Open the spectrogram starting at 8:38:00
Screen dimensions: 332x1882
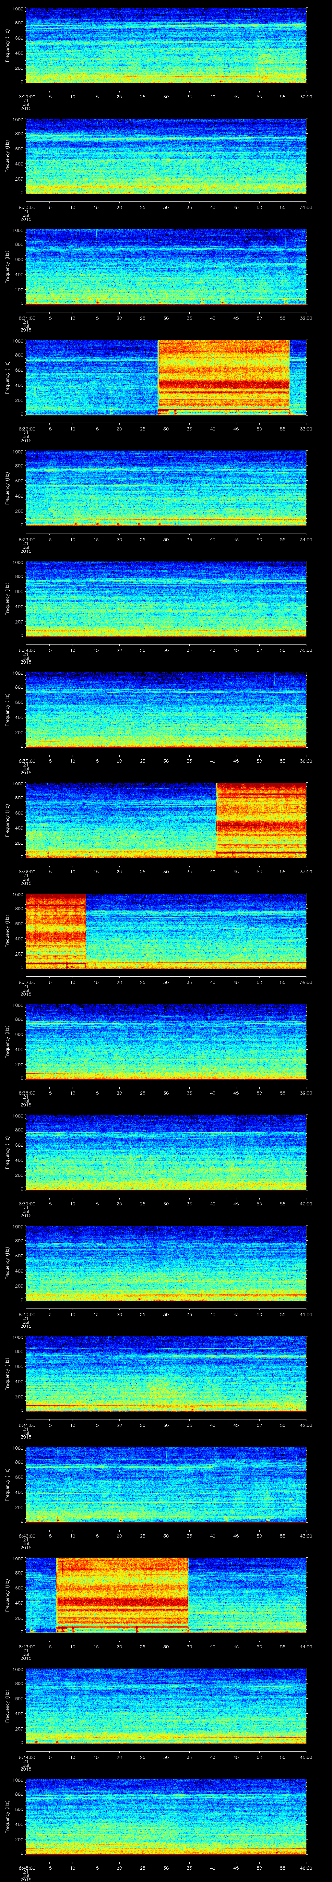coord(166,1041)
